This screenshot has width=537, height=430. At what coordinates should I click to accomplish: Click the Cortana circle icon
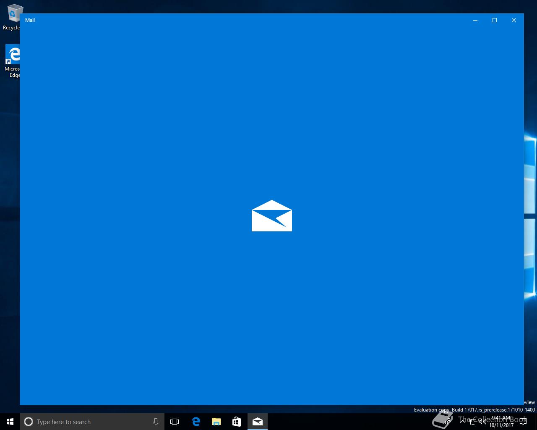(29, 422)
